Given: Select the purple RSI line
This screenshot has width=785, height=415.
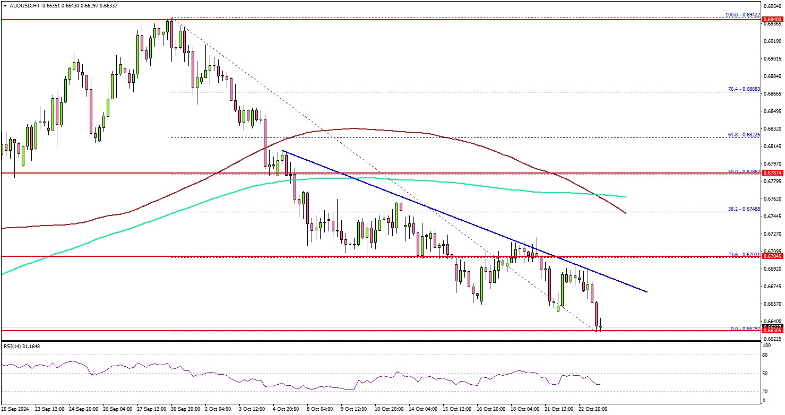Looking at the screenshot, I should (x=318, y=386).
